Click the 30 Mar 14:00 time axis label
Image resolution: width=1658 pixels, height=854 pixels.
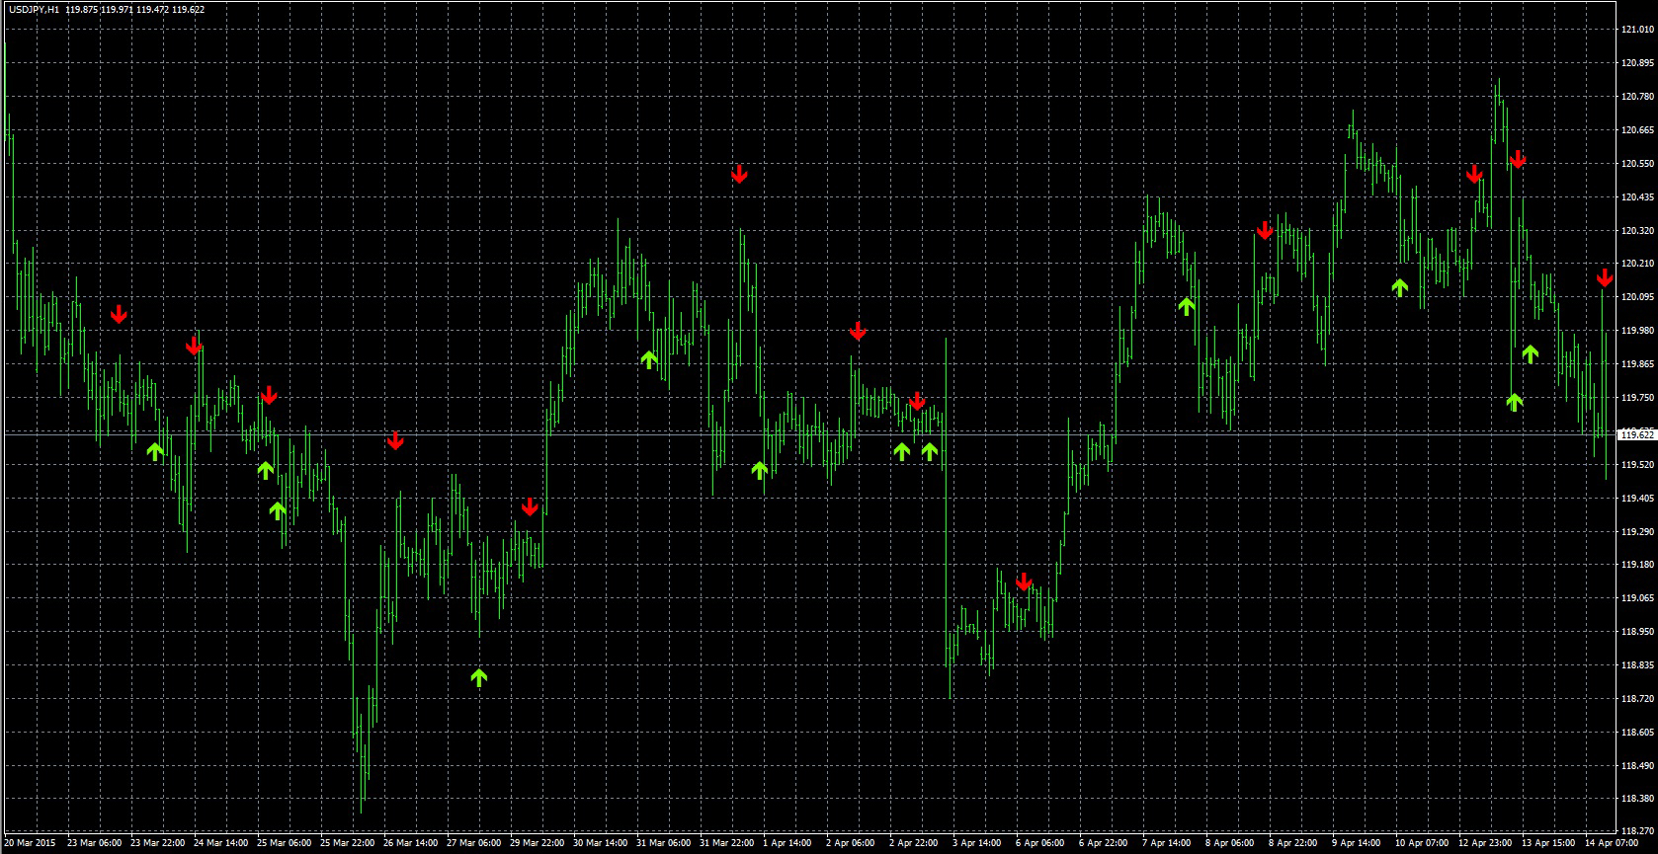coord(600,843)
